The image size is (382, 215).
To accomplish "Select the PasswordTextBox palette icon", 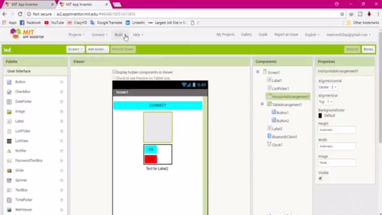I will pyautogui.click(x=9, y=161).
